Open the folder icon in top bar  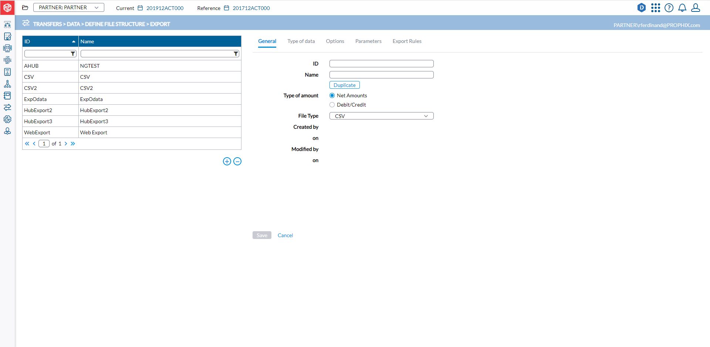(25, 8)
